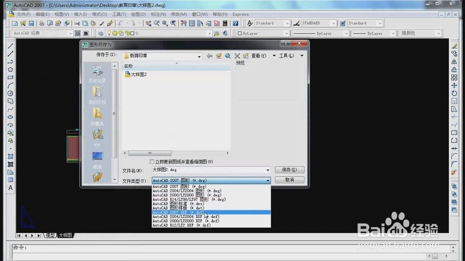Screen dimensions: 465x261
Task: Select the Mirror modify tool
Action: [454, 62]
